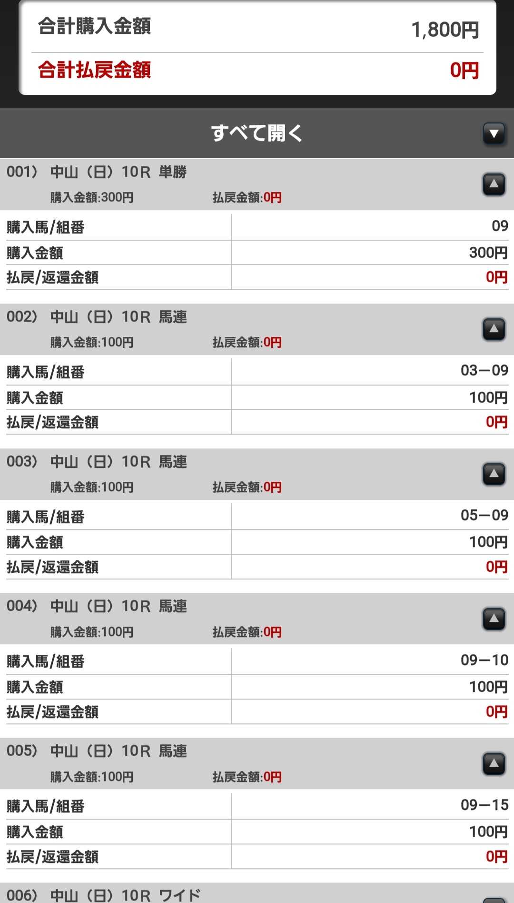Tap the 001) 中山(日)10R 単勝 header
The width and height of the screenshot is (514, 903).
[119, 172]
